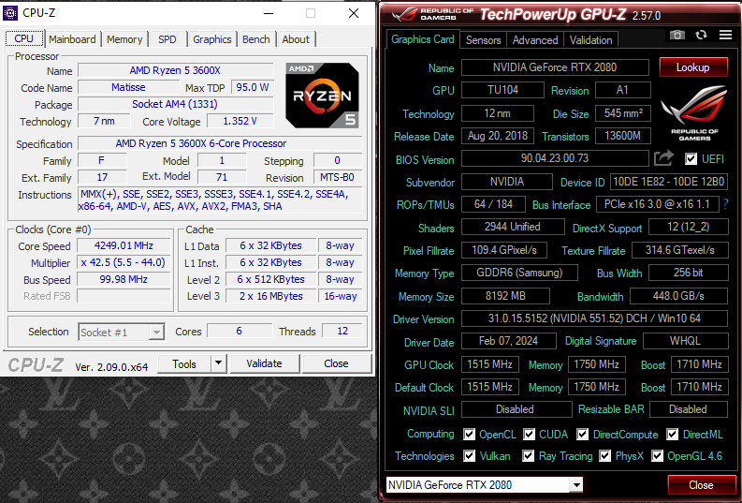This screenshot has width=742, height=503.
Task: Toggle the DirectML checkbox
Action: click(672, 434)
